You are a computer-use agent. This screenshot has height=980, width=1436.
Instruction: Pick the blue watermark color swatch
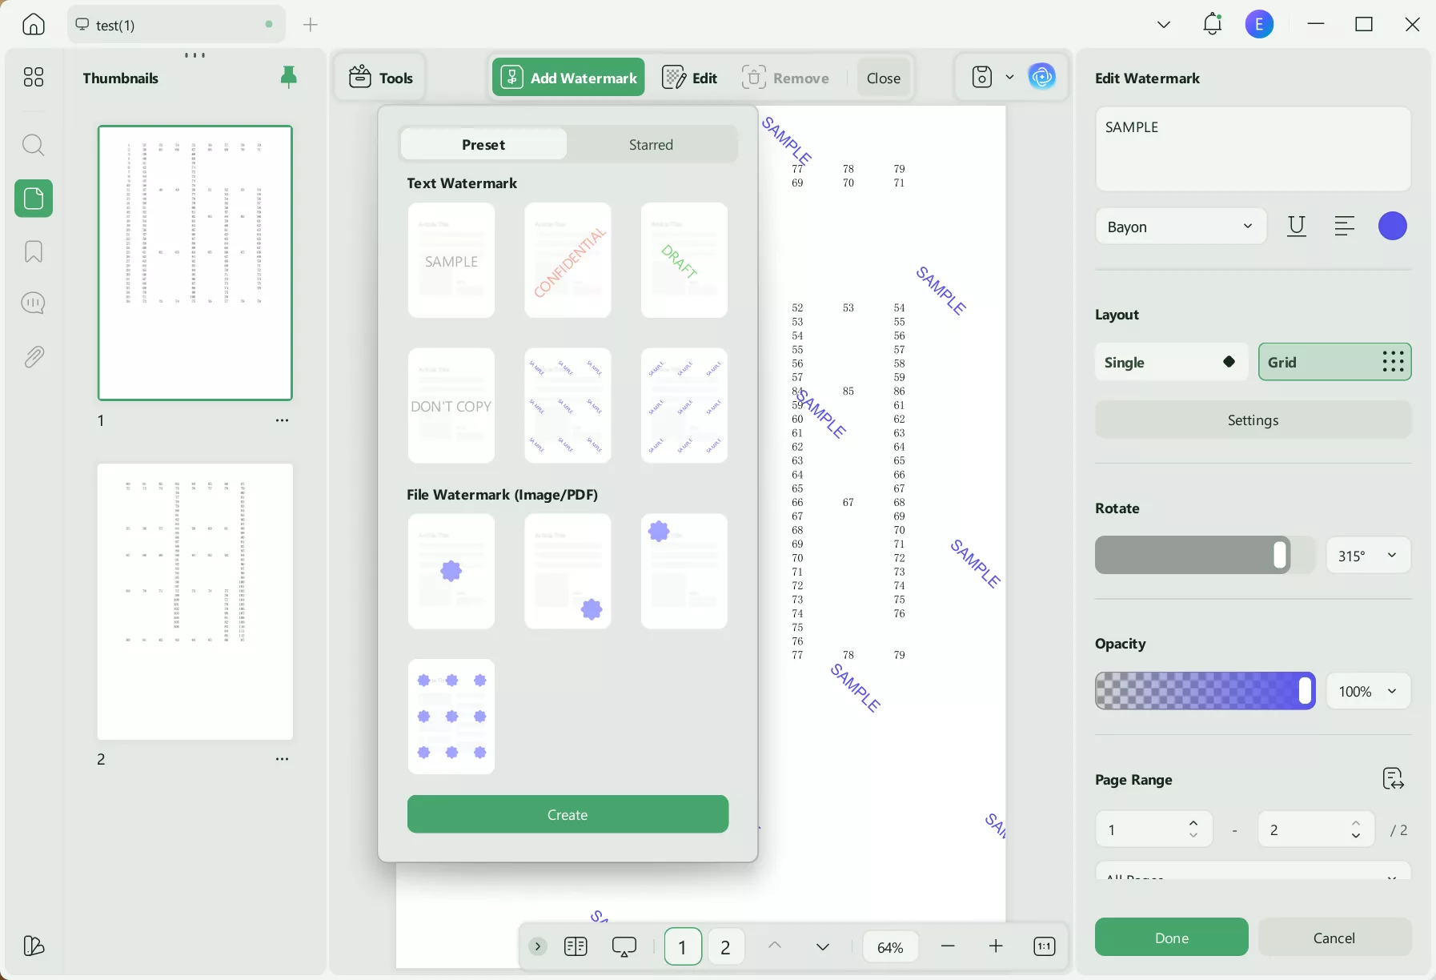1393,227
